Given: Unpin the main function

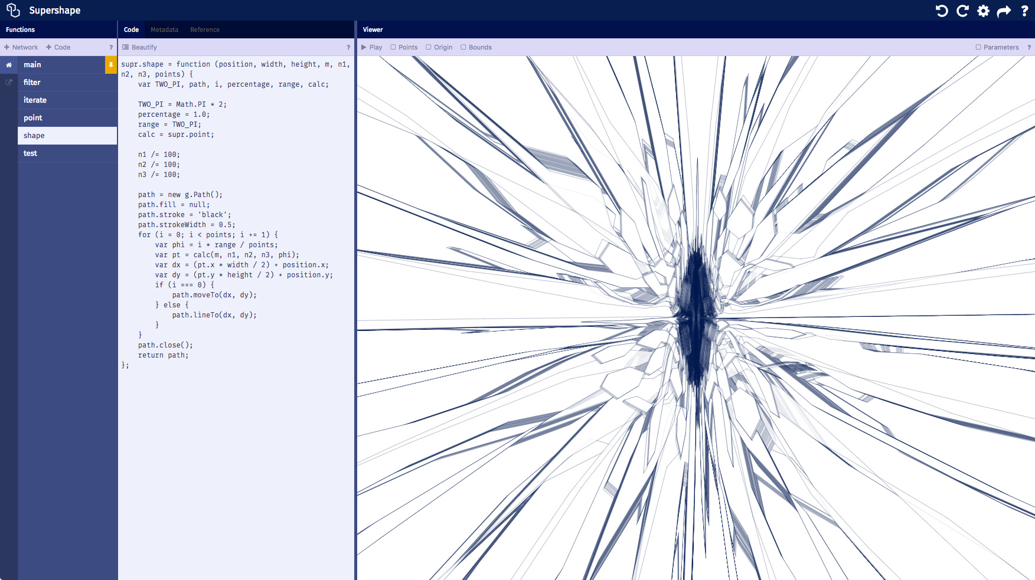Looking at the screenshot, I should click(111, 65).
